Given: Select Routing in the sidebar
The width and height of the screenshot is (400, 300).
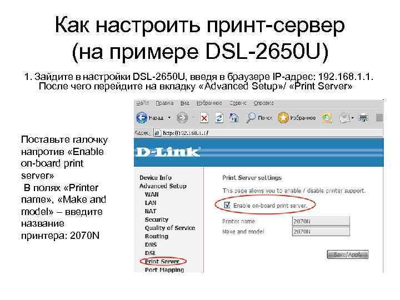Looking at the screenshot, I should [157, 236].
